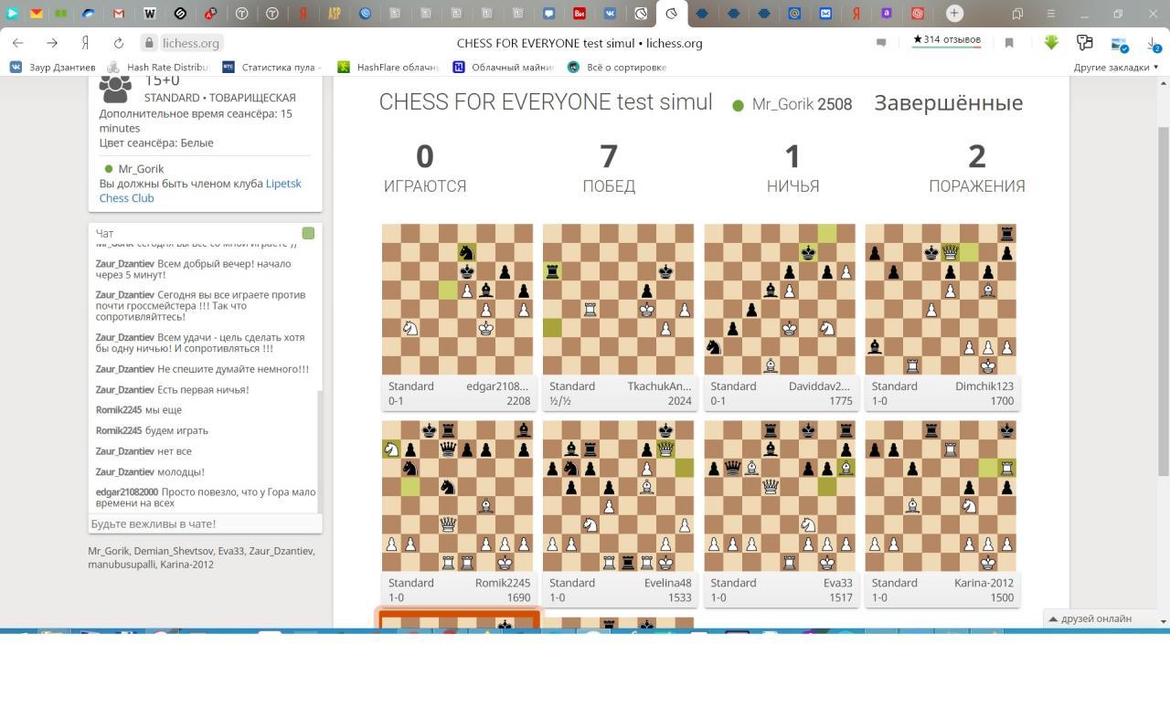Open the HashFlare bookmark

click(x=388, y=67)
